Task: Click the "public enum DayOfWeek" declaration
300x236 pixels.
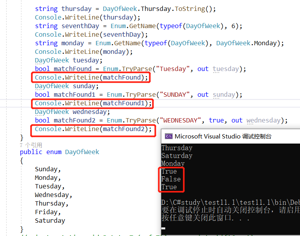Action: coord(59,152)
